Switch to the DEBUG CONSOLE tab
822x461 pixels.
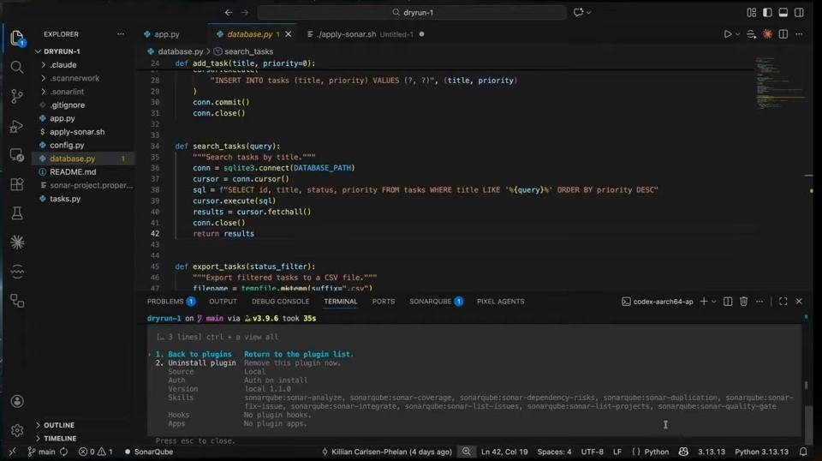[x=281, y=302]
